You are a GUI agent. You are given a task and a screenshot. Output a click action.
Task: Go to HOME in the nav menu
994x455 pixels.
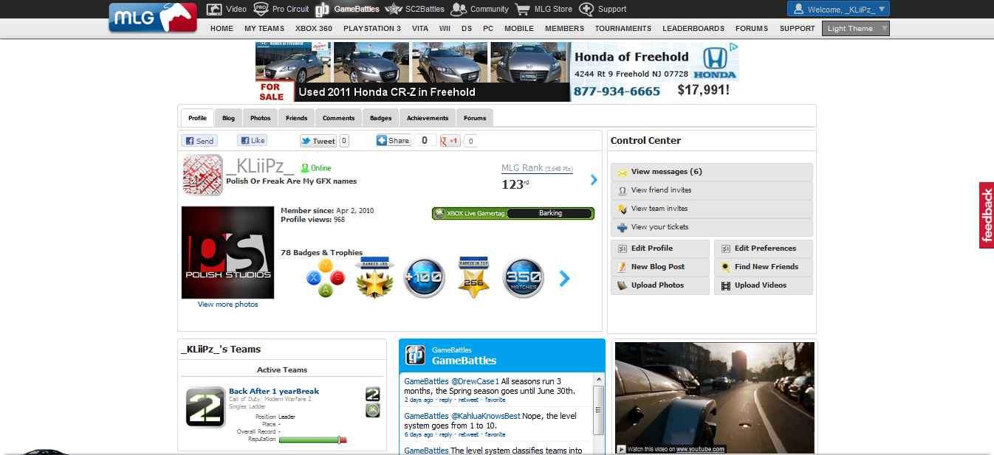(222, 29)
